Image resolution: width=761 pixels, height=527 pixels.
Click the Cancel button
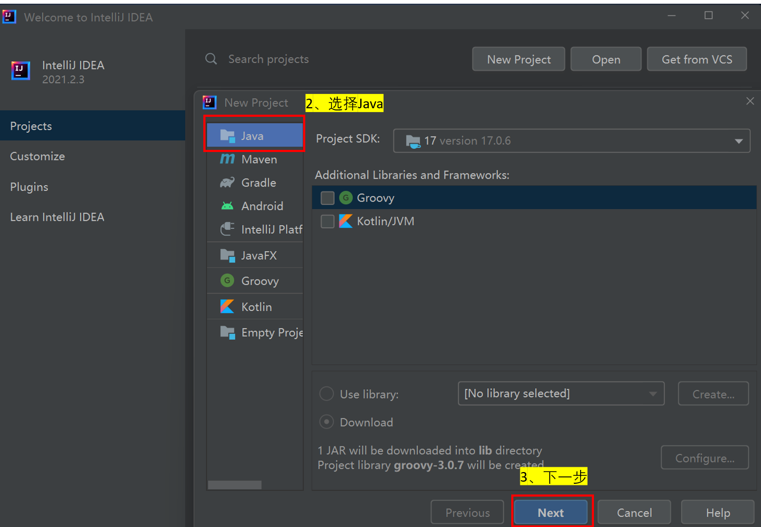634,513
